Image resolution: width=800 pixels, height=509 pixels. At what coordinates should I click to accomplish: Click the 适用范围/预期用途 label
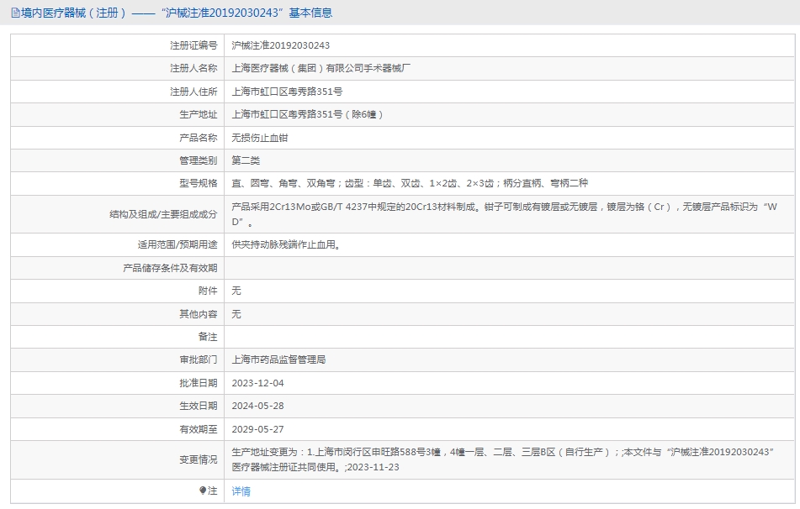coord(177,244)
